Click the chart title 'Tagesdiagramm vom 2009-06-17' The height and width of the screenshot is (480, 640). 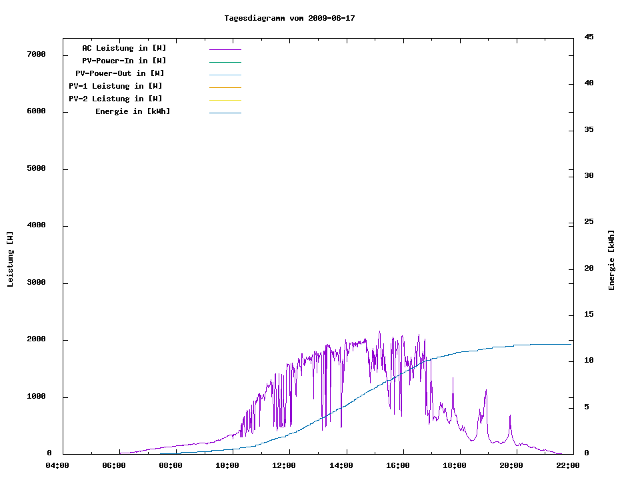click(289, 18)
